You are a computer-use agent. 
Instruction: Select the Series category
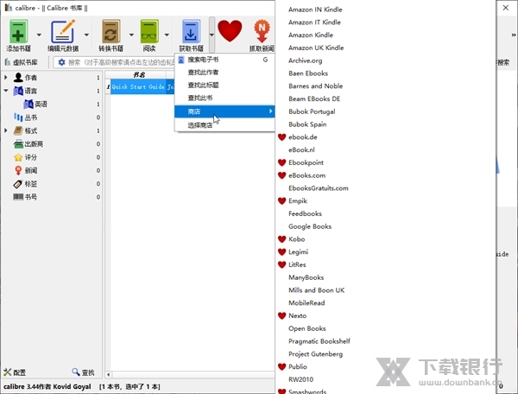pyautogui.click(x=25, y=118)
